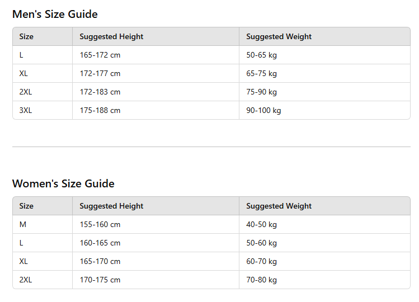The image size is (419, 302).
Task: Click the 165-172 cm height cell
Action: (x=100, y=55)
